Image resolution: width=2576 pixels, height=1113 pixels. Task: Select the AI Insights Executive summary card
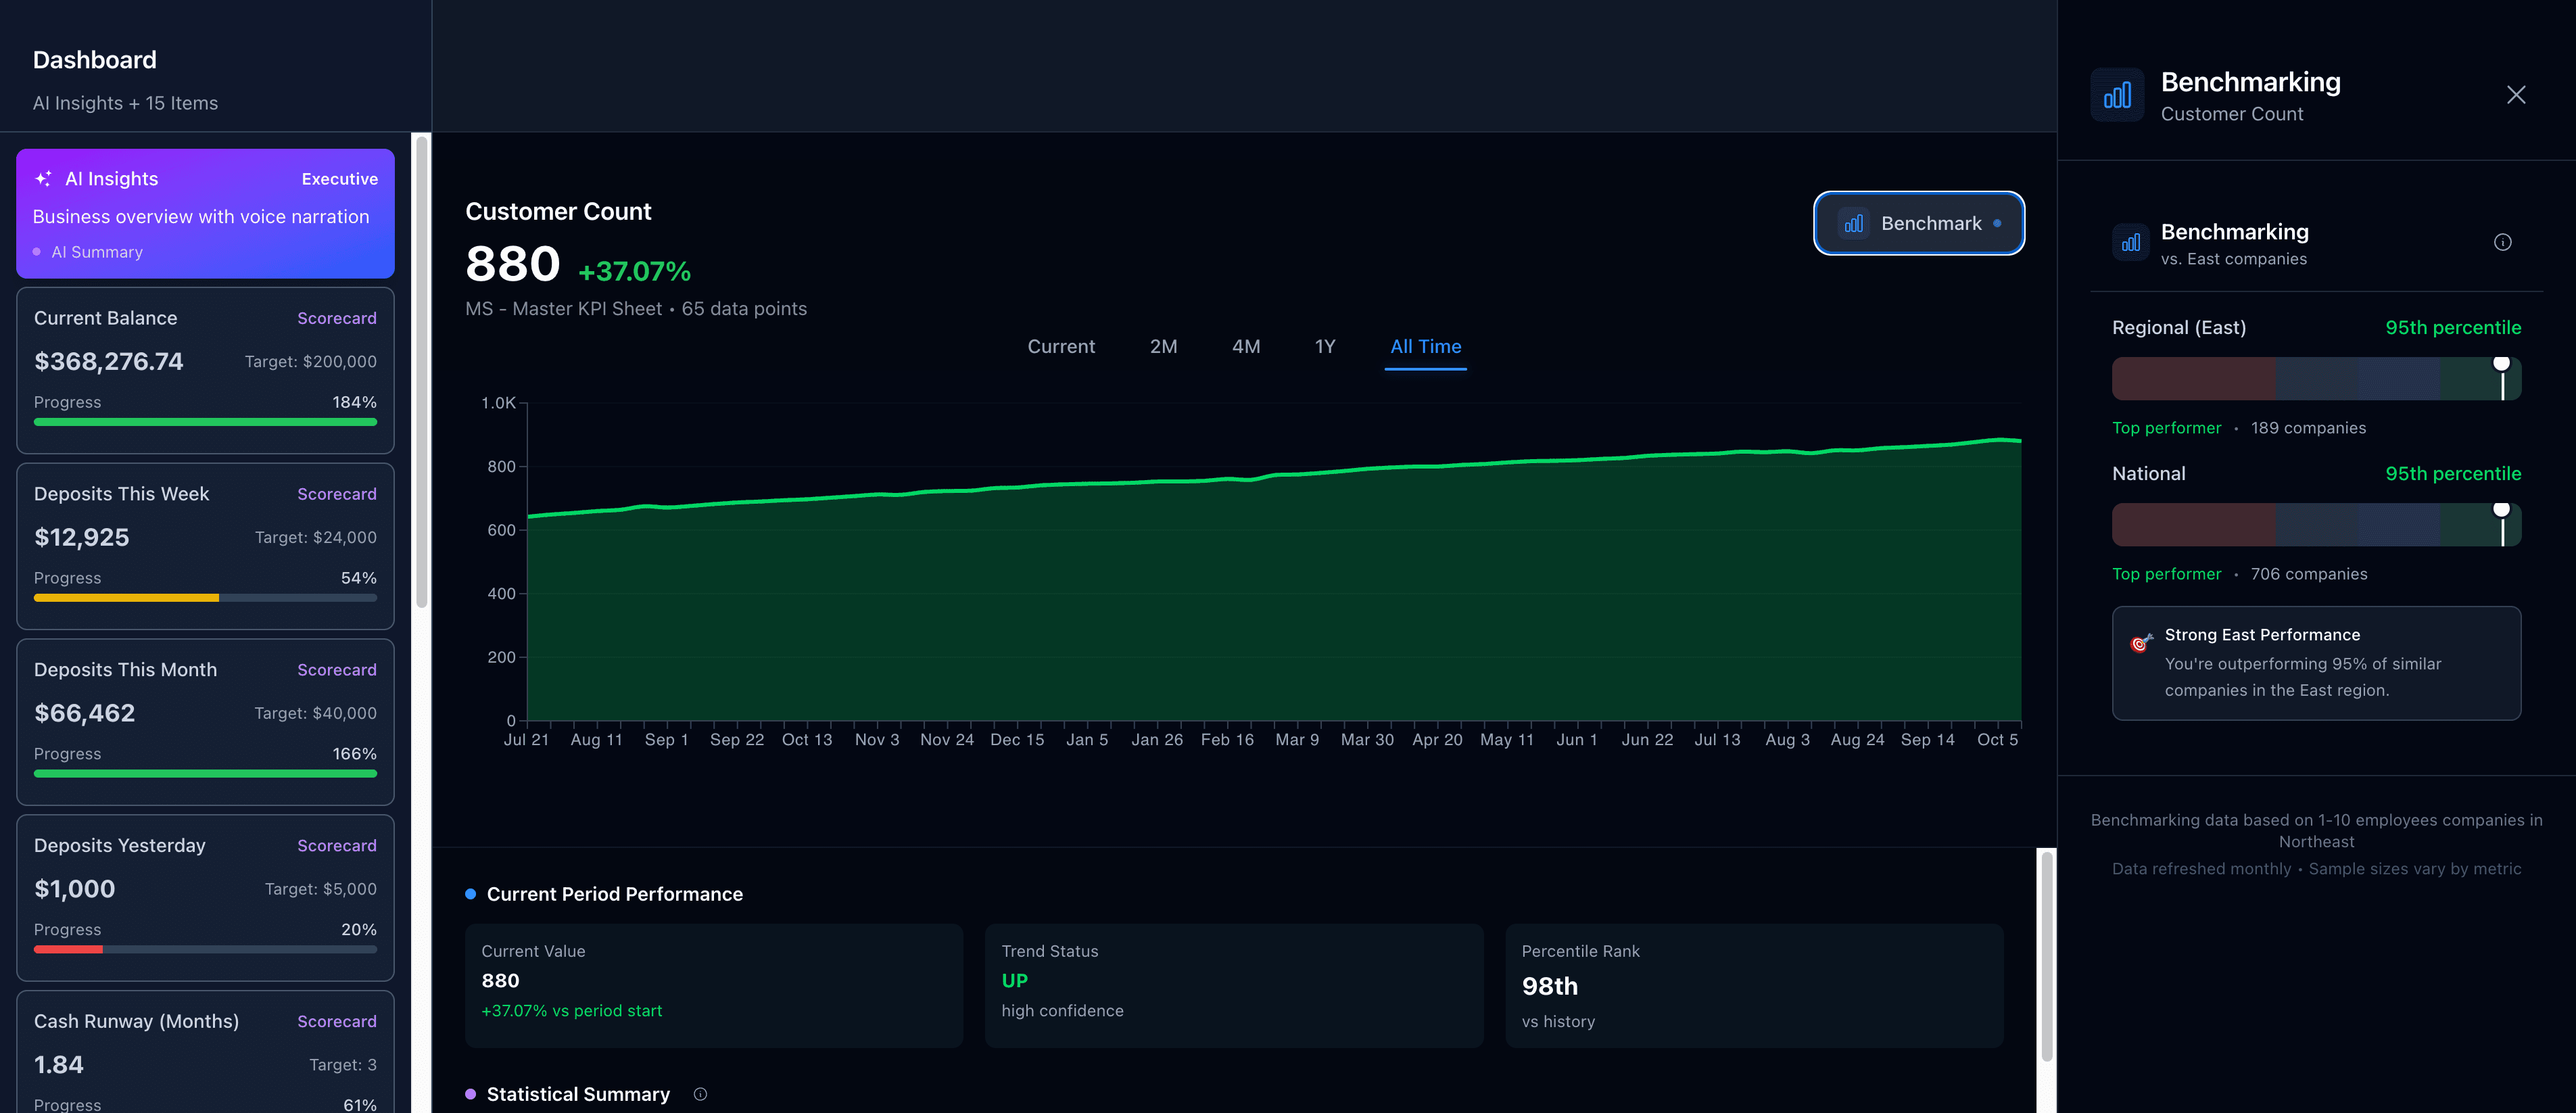205,214
